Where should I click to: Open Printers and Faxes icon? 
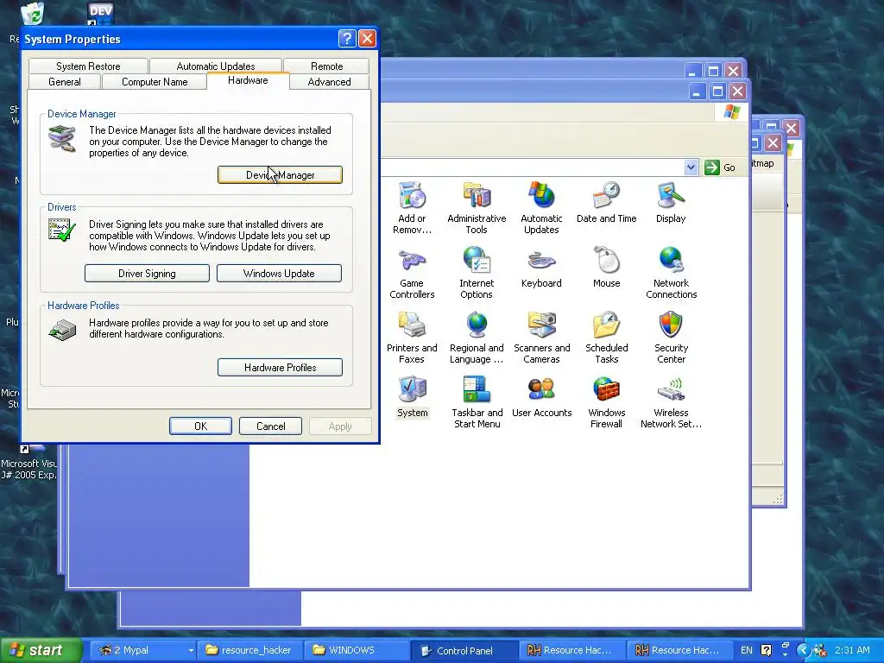coord(412,337)
